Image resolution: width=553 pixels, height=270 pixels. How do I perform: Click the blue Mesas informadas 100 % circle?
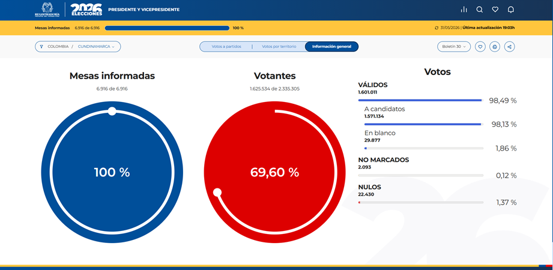tap(112, 172)
